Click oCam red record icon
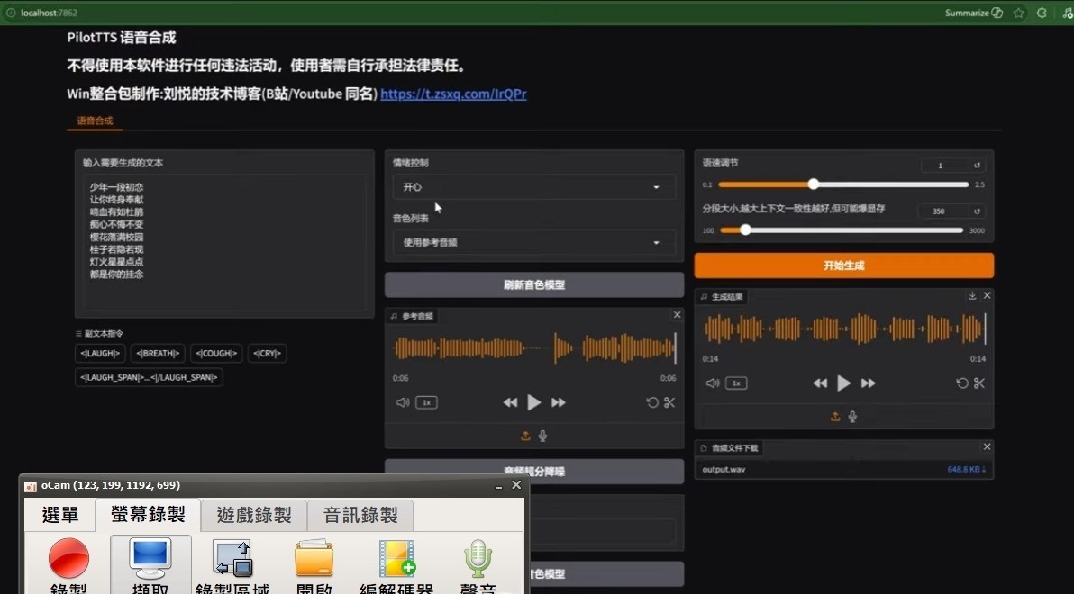This screenshot has width=1074, height=594. click(x=68, y=558)
